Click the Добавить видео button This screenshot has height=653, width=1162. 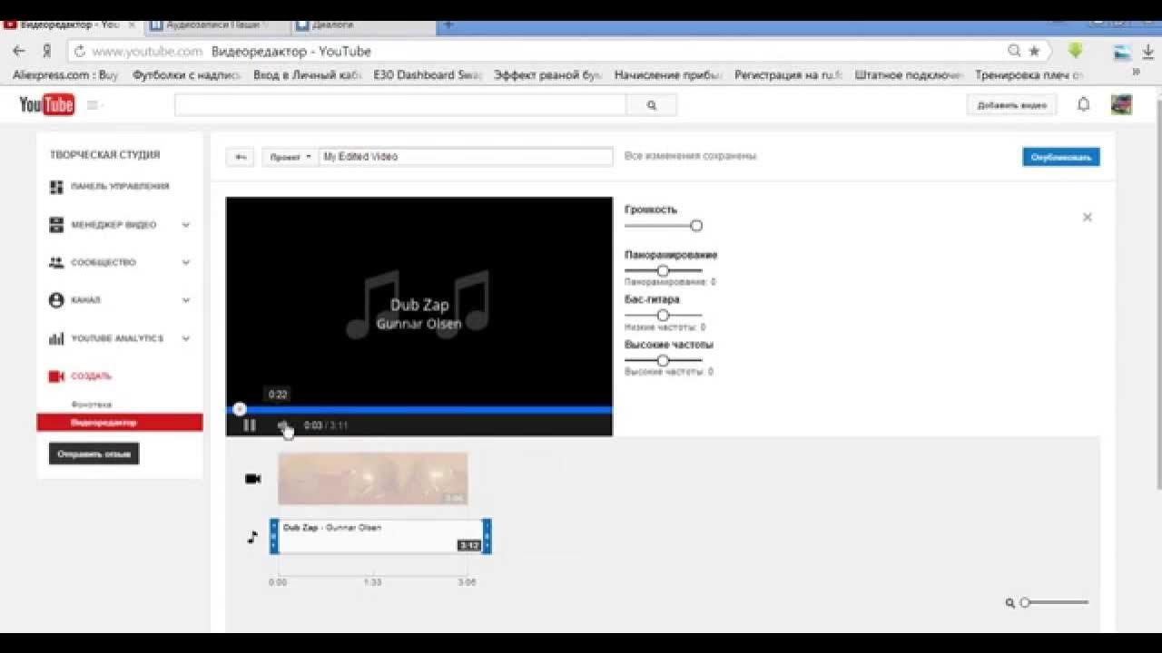pos(1011,105)
